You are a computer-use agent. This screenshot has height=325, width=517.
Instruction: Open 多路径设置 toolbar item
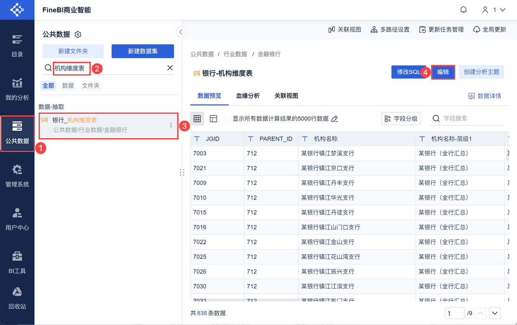[x=390, y=30]
